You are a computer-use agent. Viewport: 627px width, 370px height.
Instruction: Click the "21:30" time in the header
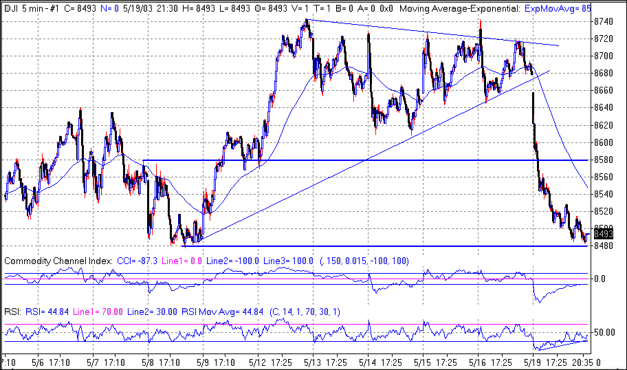click(167, 8)
